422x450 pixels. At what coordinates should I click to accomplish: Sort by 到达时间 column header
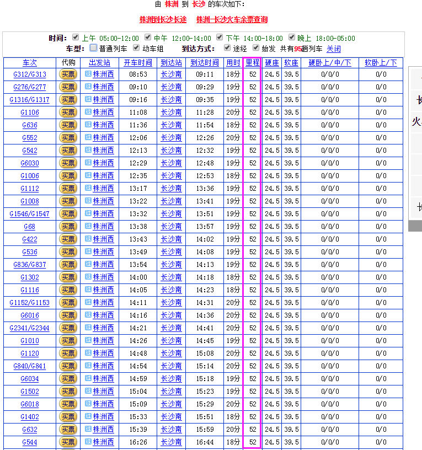(x=205, y=62)
